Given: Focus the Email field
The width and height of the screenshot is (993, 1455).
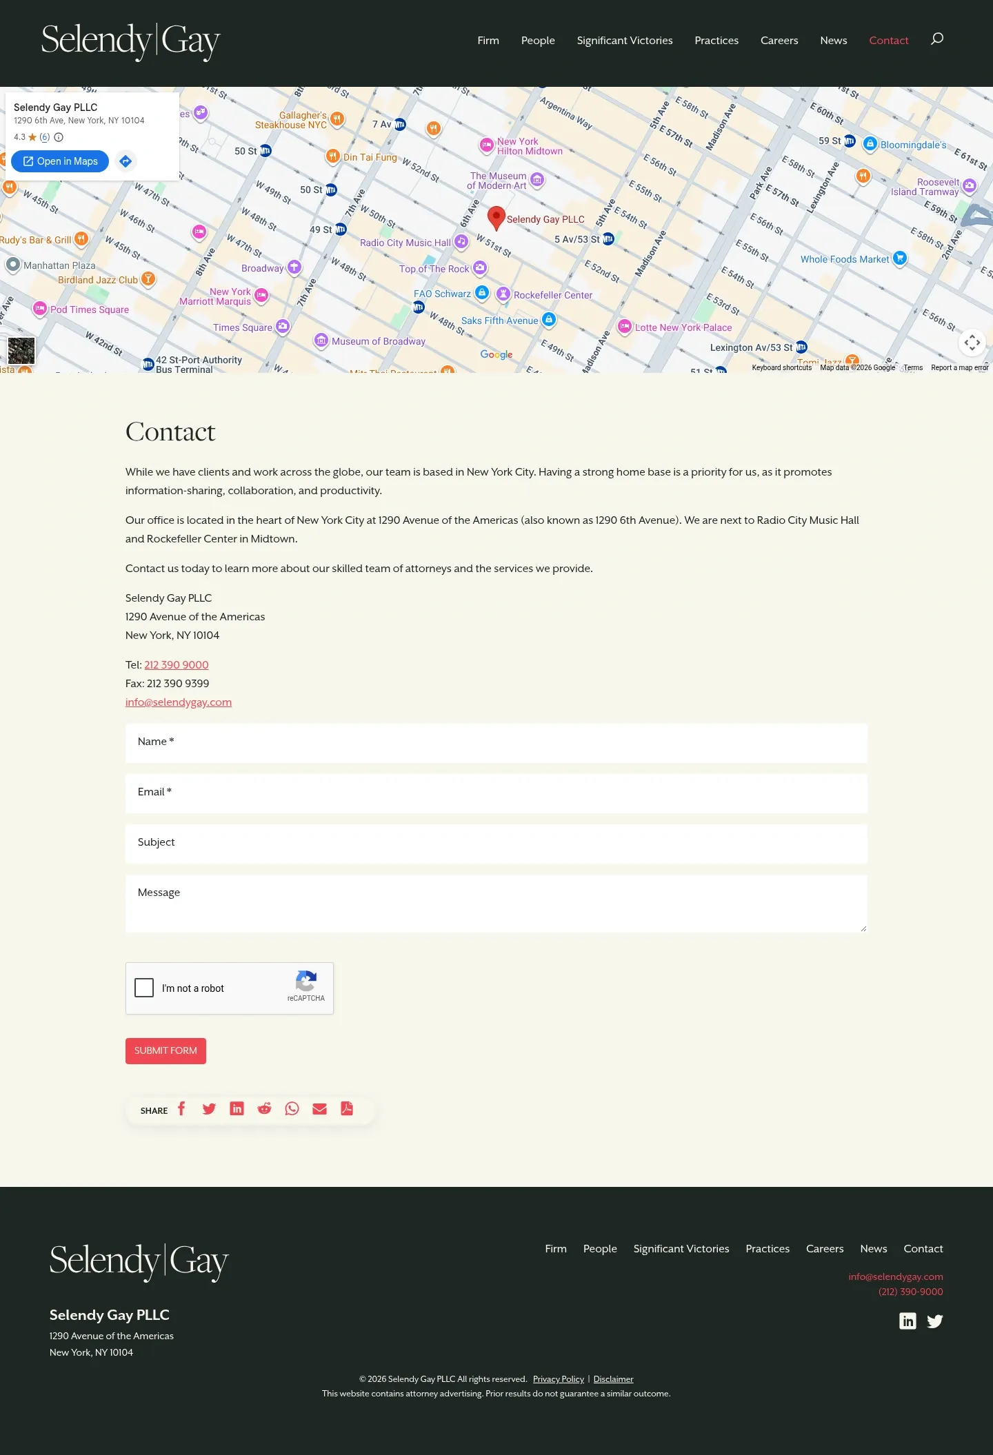Looking at the screenshot, I should [x=496, y=793].
